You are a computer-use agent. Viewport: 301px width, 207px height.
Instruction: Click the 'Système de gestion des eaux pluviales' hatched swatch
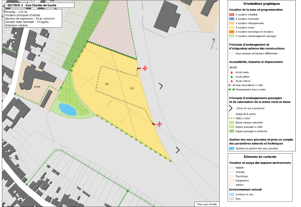click(231, 149)
